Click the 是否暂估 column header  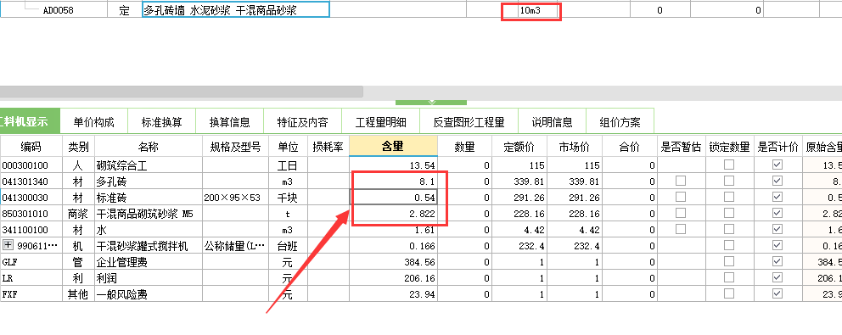click(x=681, y=147)
